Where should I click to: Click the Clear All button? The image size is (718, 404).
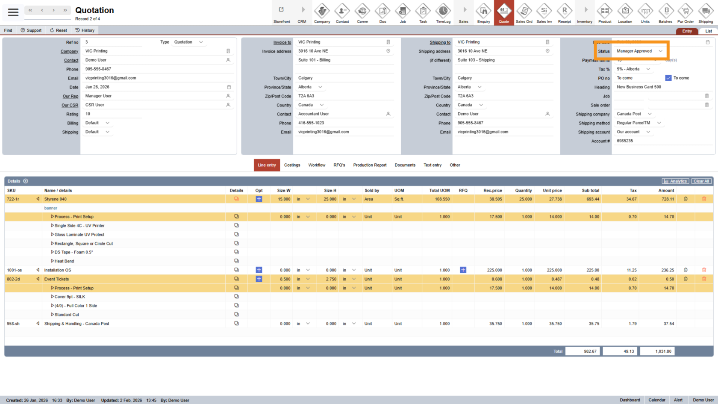point(701,181)
